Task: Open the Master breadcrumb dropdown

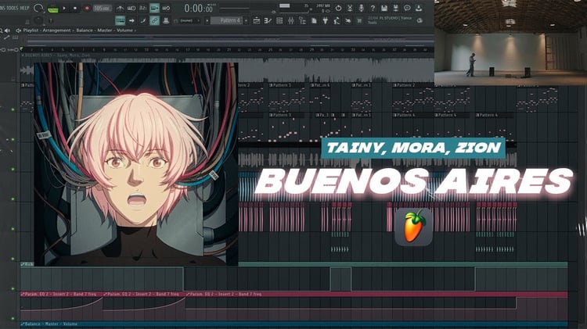Action: click(105, 30)
